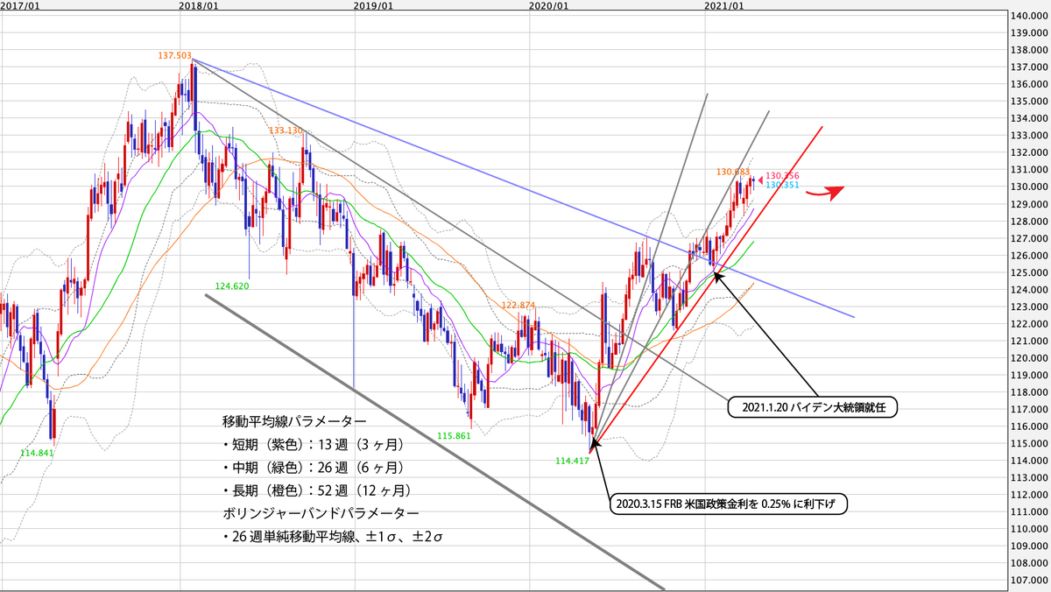Image resolution: width=1051 pixels, height=592 pixels.
Task: Click the cyan 130.351 price label
Action: [782, 185]
